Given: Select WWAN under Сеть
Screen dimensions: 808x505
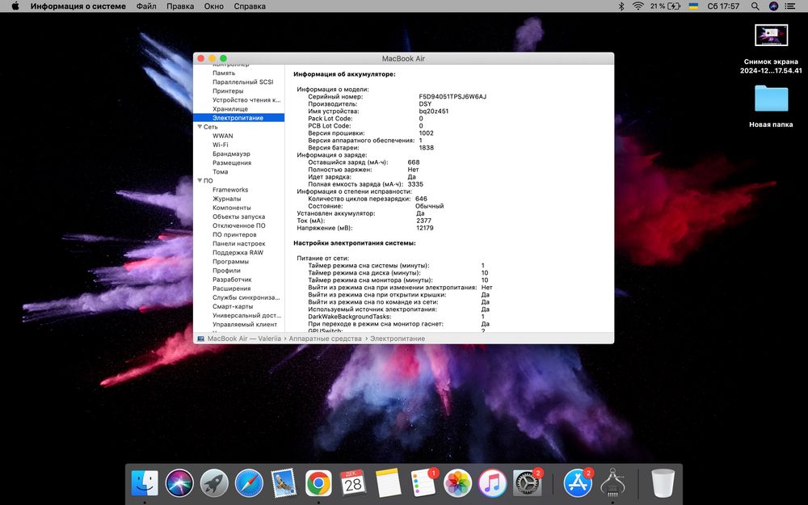Looking at the screenshot, I should pyautogui.click(x=223, y=136).
